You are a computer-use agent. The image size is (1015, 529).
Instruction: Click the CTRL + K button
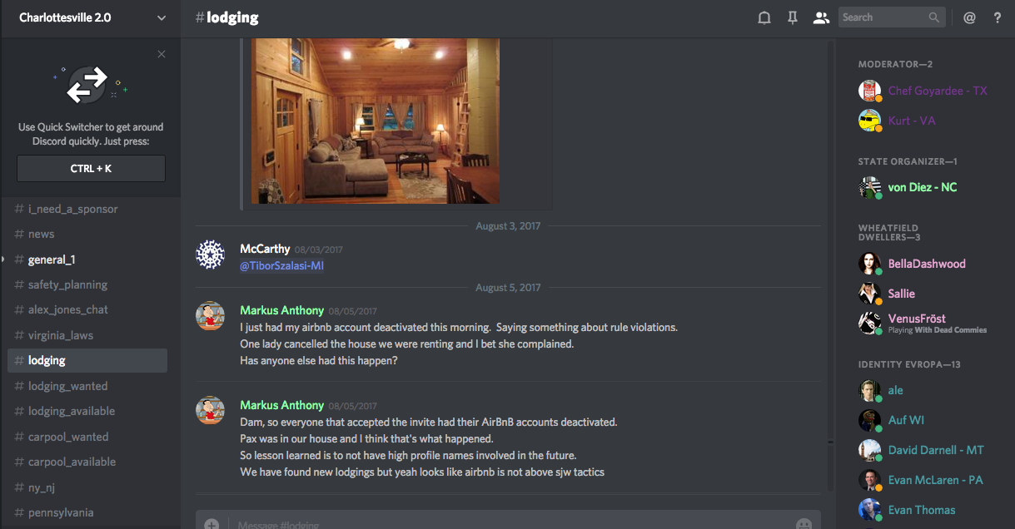[91, 168]
